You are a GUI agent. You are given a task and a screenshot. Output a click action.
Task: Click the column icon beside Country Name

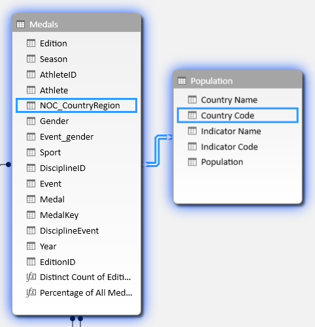192,100
